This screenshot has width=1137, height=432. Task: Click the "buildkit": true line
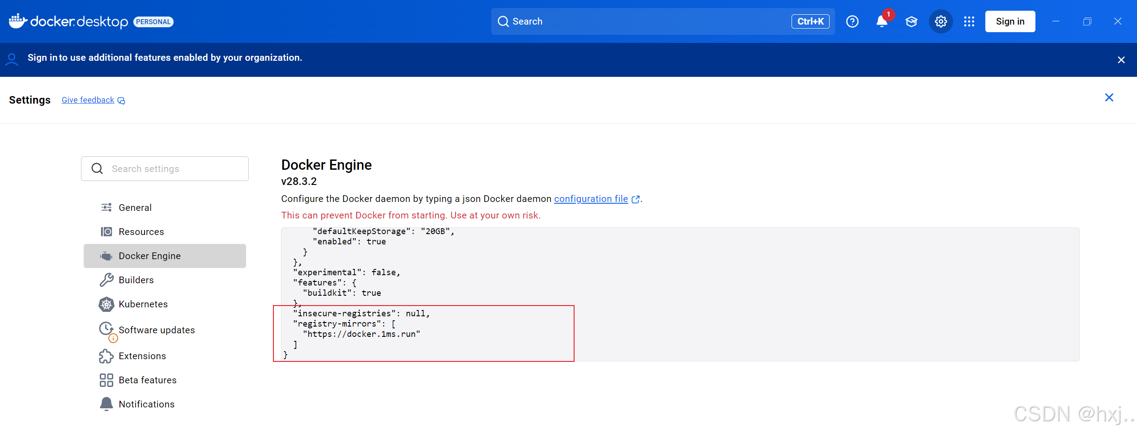click(x=342, y=293)
